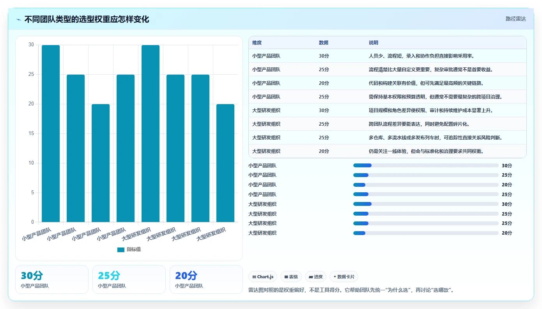Select the row 人员少、流程短，录入和协作负担直接影响采用率
The width and height of the screenshot is (542, 309).
click(x=387, y=56)
